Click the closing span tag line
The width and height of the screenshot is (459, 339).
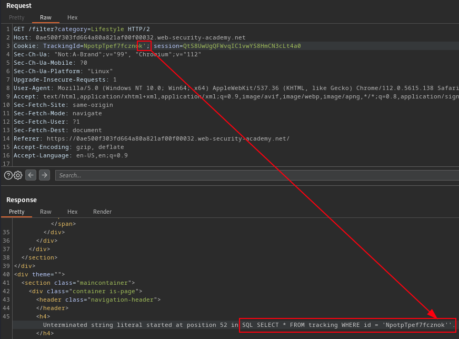(x=63, y=224)
